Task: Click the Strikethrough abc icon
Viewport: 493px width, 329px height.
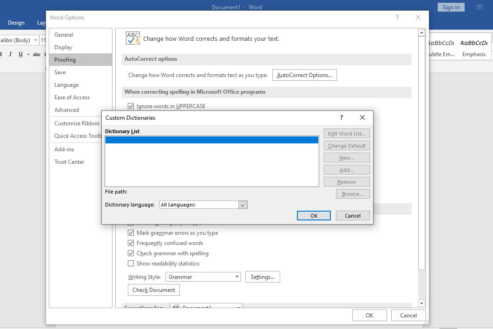Action: (36, 54)
